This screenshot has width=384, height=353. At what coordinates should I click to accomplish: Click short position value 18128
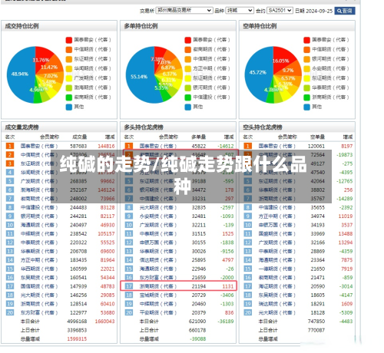(318, 312)
